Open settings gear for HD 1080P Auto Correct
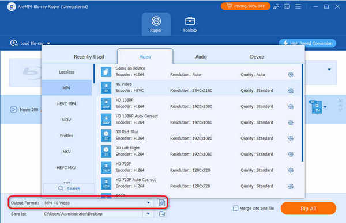 coord(291,122)
